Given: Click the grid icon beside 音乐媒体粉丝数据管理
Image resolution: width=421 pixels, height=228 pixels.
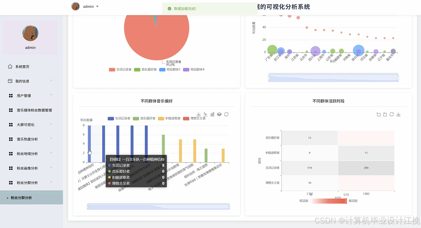Looking at the screenshot, I should (11, 110).
